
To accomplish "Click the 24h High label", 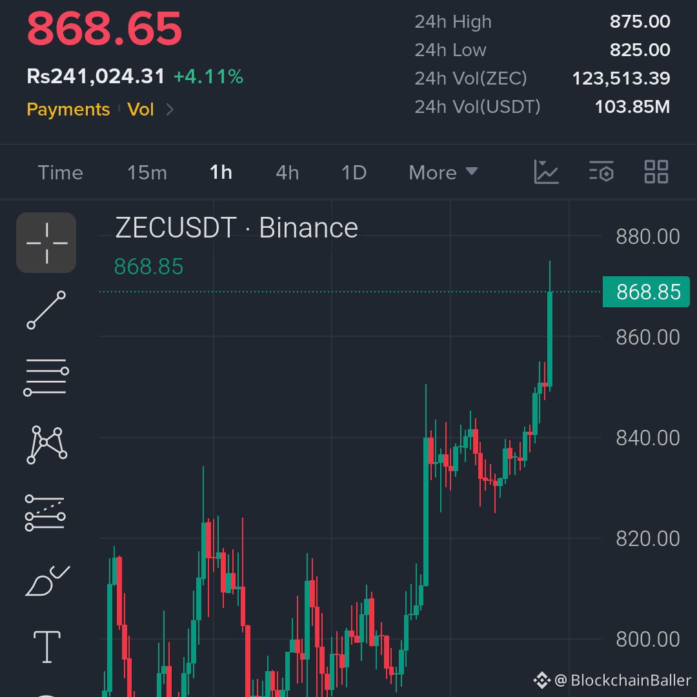I will [x=453, y=22].
